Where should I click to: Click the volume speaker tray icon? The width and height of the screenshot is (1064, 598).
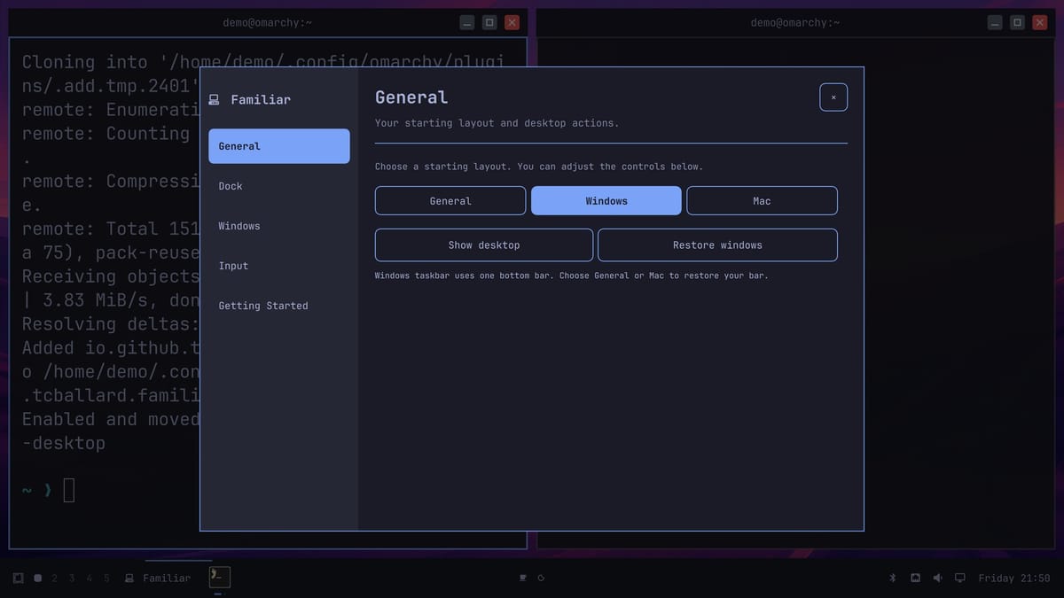[937, 578]
